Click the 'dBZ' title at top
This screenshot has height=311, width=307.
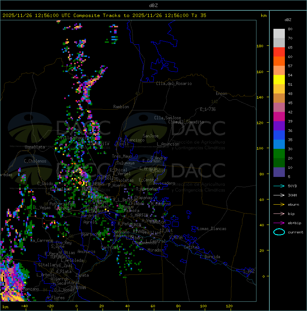[153, 6]
